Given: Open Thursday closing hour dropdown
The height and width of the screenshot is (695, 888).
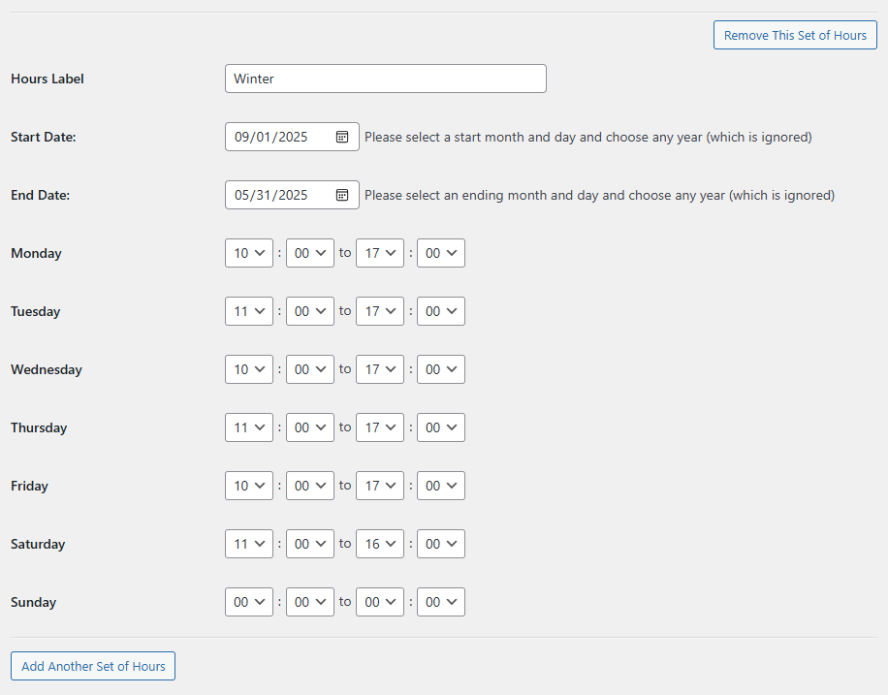Looking at the screenshot, I should (380, 427).
